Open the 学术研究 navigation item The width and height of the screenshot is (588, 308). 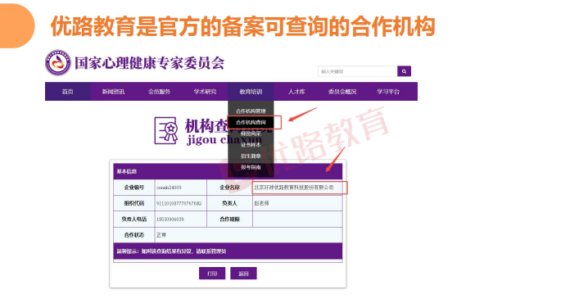[x=205, y=92]
